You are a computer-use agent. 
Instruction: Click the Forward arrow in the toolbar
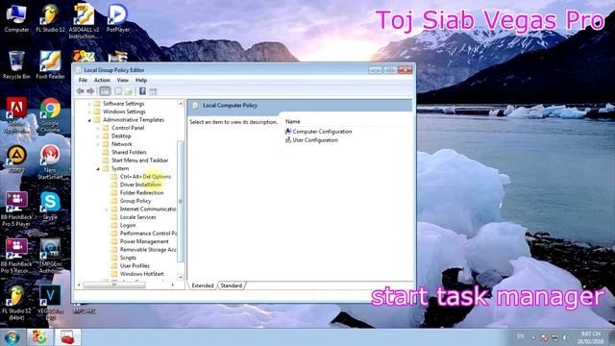90,91
